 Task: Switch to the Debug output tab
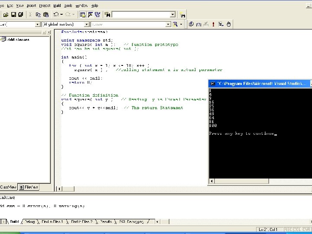tap(29, 221)
